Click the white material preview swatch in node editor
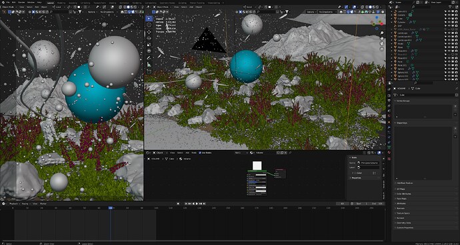 257,166
